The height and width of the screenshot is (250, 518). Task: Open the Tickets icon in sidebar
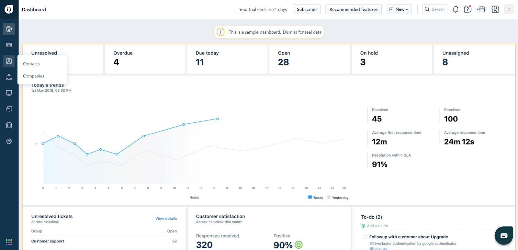pyautogui.click(x=9, y=45)
